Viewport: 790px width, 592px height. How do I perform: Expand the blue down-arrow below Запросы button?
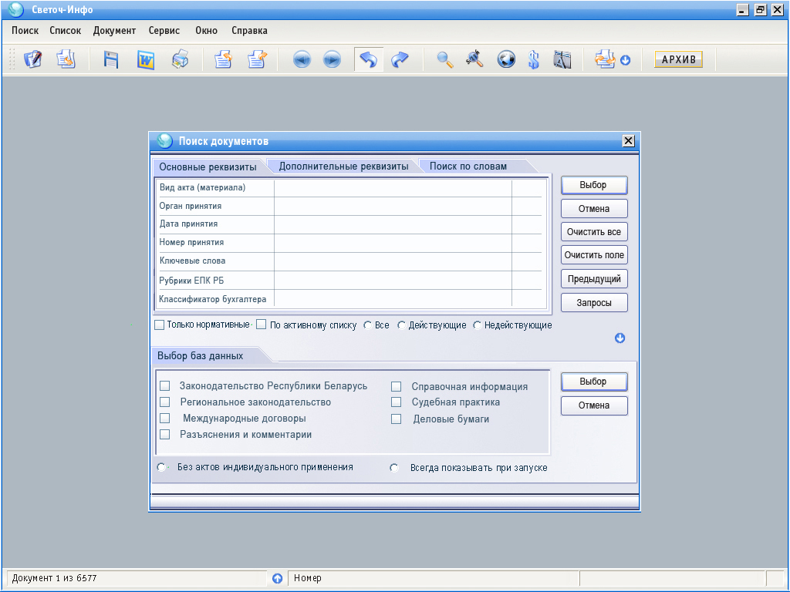pos(620,338)
